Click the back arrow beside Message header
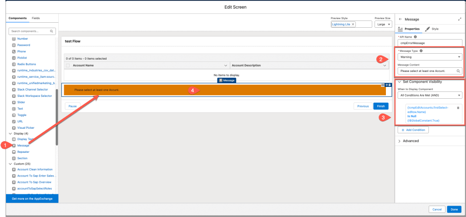Image resolution: width=466 pixels, height=217 pixels. tap(400, 19)
